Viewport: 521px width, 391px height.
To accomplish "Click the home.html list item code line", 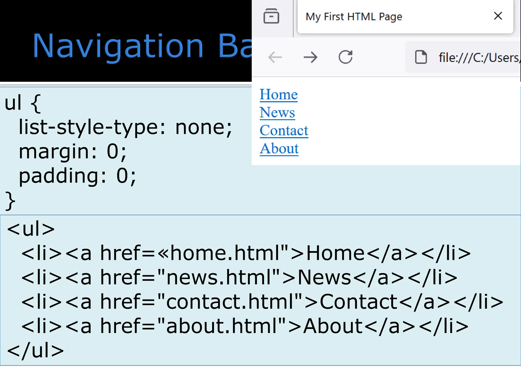I will point(246,253).
